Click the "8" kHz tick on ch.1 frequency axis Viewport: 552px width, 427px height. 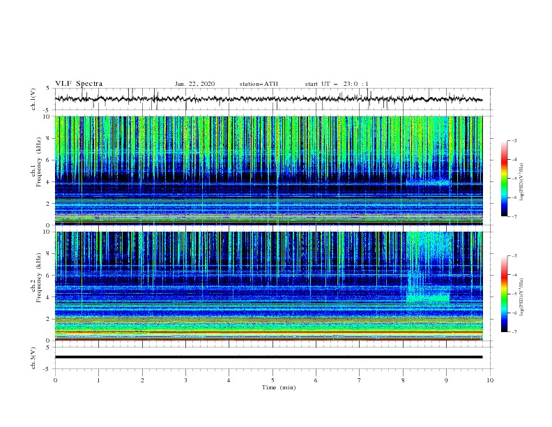point(49,138)
